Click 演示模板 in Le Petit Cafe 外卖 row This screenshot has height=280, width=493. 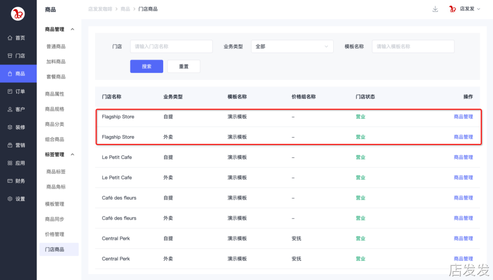click(237, 177)
